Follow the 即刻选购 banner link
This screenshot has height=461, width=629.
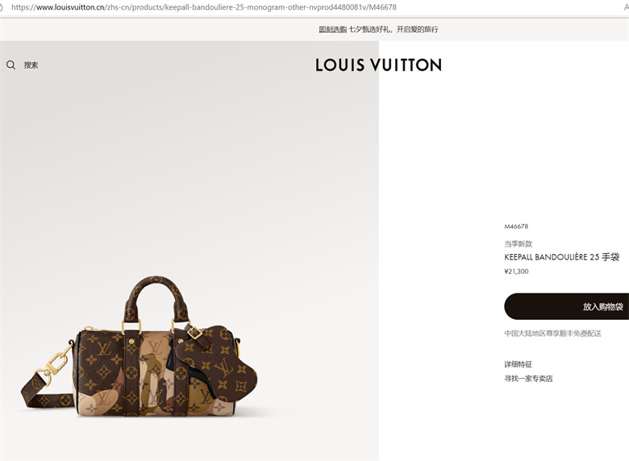[332, 29]
